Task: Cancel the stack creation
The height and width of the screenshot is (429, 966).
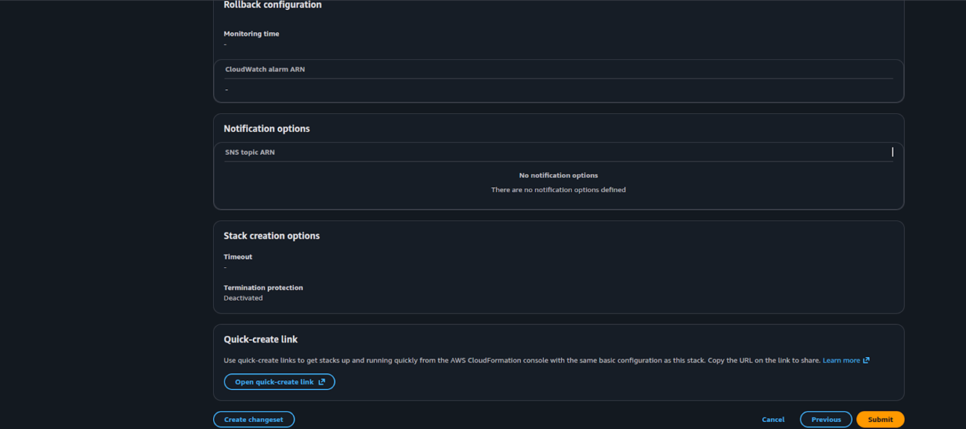Action: (773, 419)
